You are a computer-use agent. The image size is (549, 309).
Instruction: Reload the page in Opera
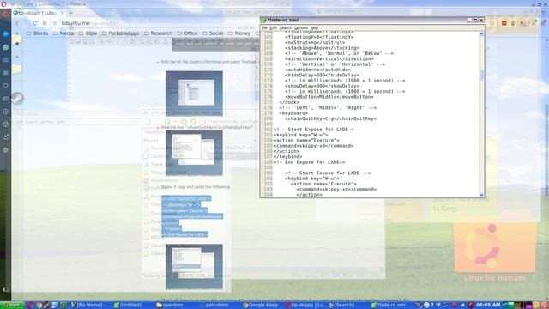pos(35,23)
